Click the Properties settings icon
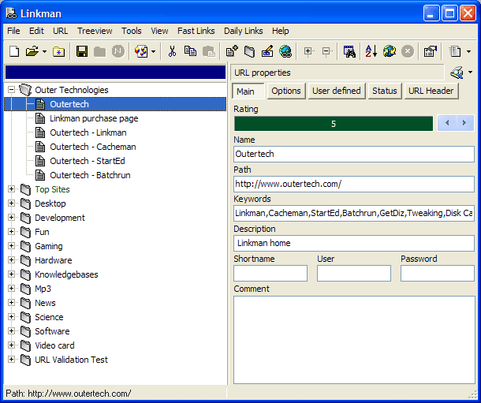The height and width of the screenshot is (403, 481). coord(430,51)
